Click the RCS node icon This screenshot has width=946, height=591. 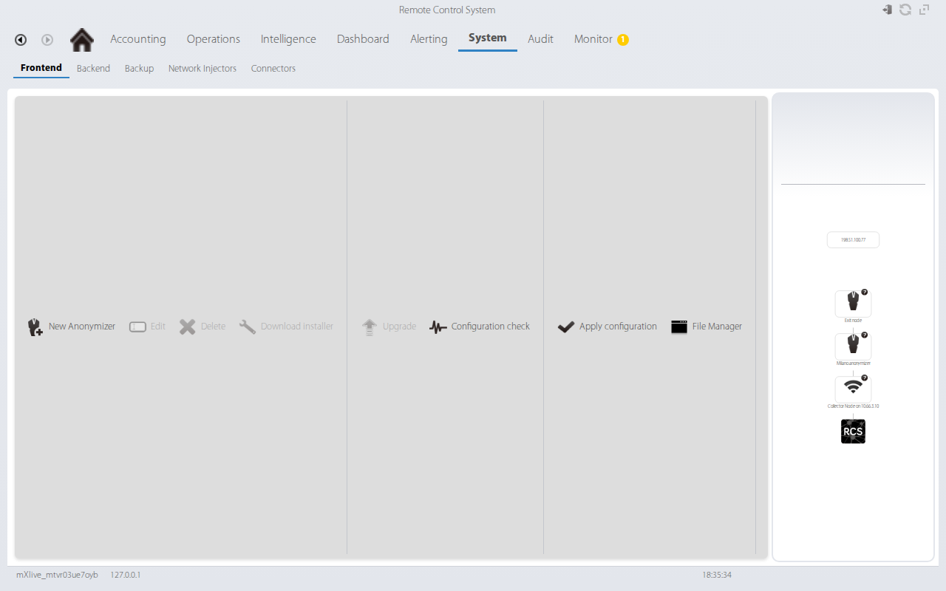853,431
